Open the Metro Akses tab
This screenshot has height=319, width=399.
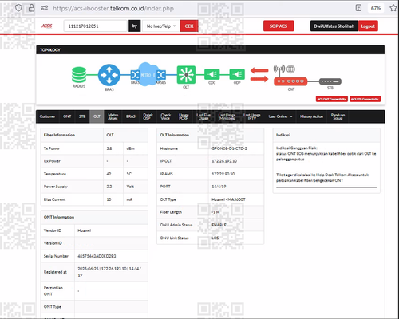(113, 116)
